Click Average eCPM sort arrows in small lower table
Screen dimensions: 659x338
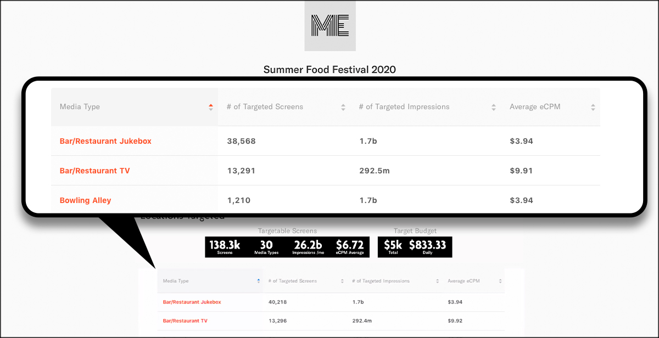tap(500, 281)
